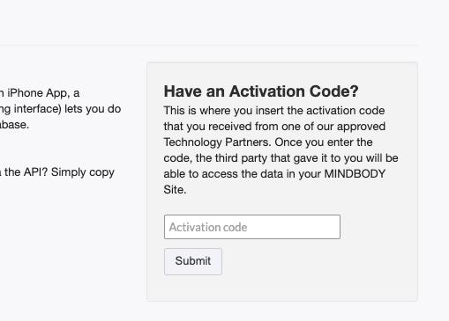The width and height of the screenshot is (449, 321).
Task: Click 'Once you enter the' phrase
Action: pos(324,142)
